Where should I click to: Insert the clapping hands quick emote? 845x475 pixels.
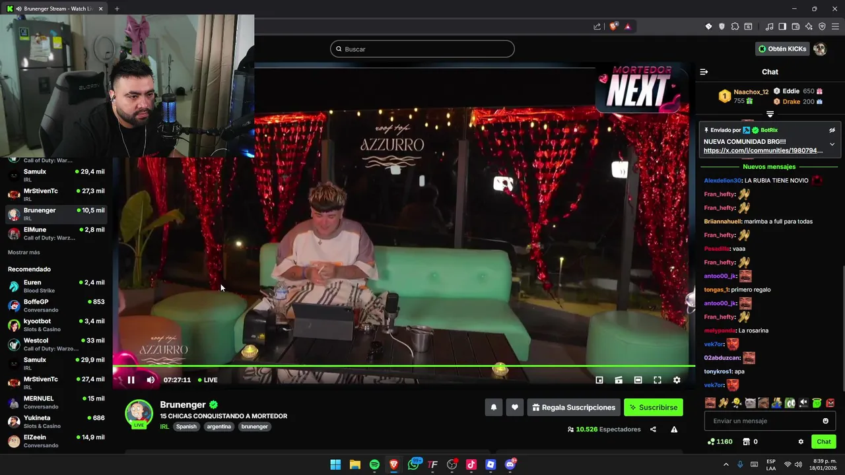click(x=724, y=402)
